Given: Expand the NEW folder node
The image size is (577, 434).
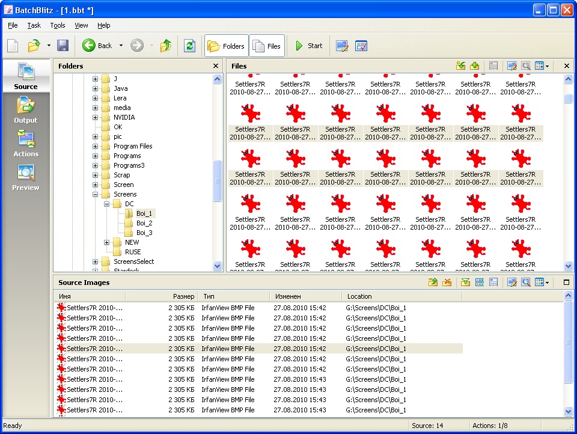Looking at the screenshot, I should pos(106,242).
